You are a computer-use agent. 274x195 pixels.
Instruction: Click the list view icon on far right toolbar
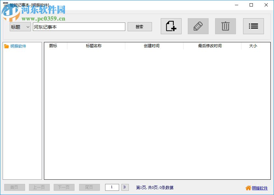[x=253, y=26]
